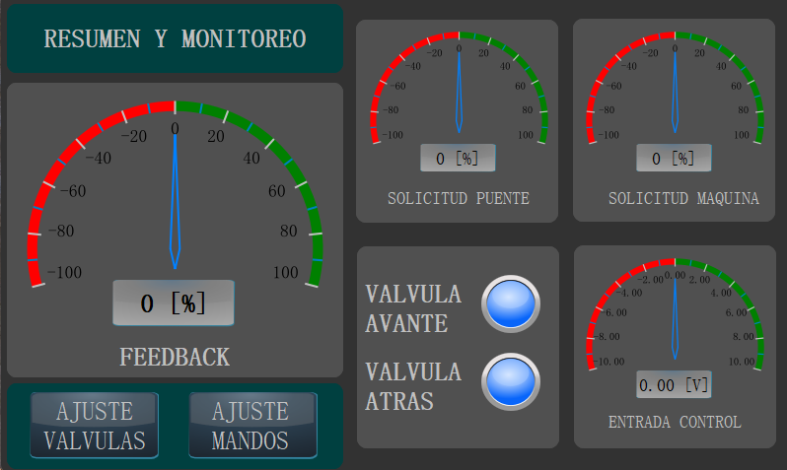Click the AJUSTE VALVULAS button
The width and height of the screenshot is (787, 470).
95,426
